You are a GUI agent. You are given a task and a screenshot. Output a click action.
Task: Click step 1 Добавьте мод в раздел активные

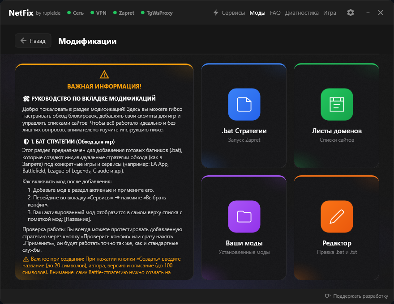coord(91,190)
